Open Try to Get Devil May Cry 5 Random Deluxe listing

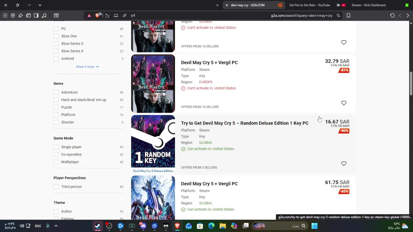245,123
